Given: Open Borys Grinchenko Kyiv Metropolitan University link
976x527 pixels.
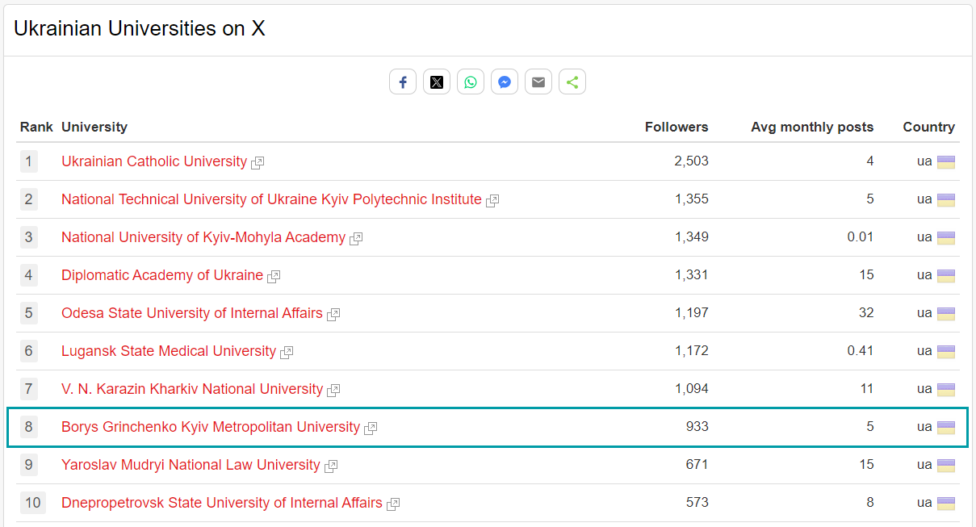Looking at the screenshot, I should [x=211, y=427].
